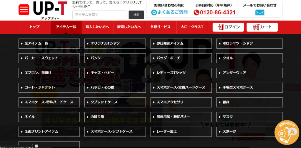Open 販売したい方へ menu item
301x148 pixels.
pos(129,27)
